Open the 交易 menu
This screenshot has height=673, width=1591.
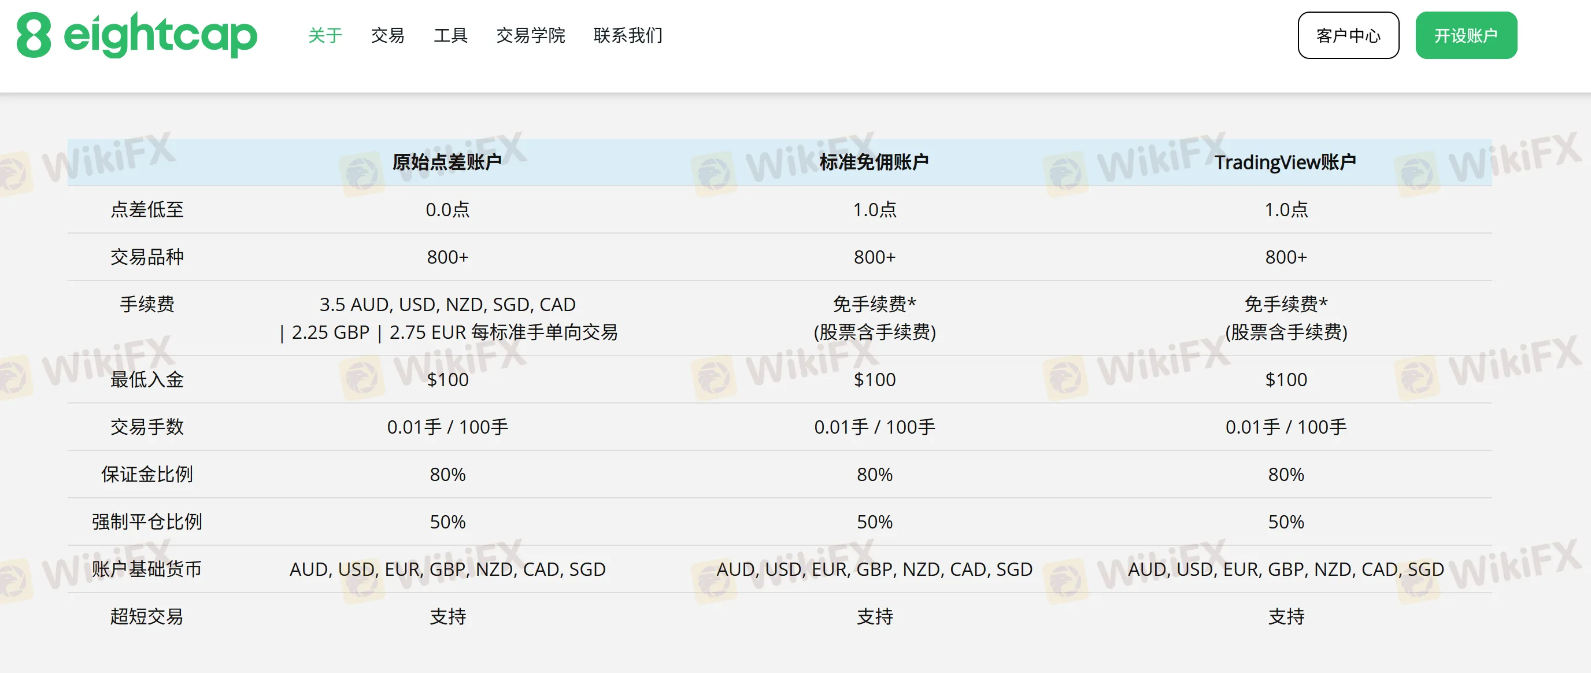click(x=388, y=35)
